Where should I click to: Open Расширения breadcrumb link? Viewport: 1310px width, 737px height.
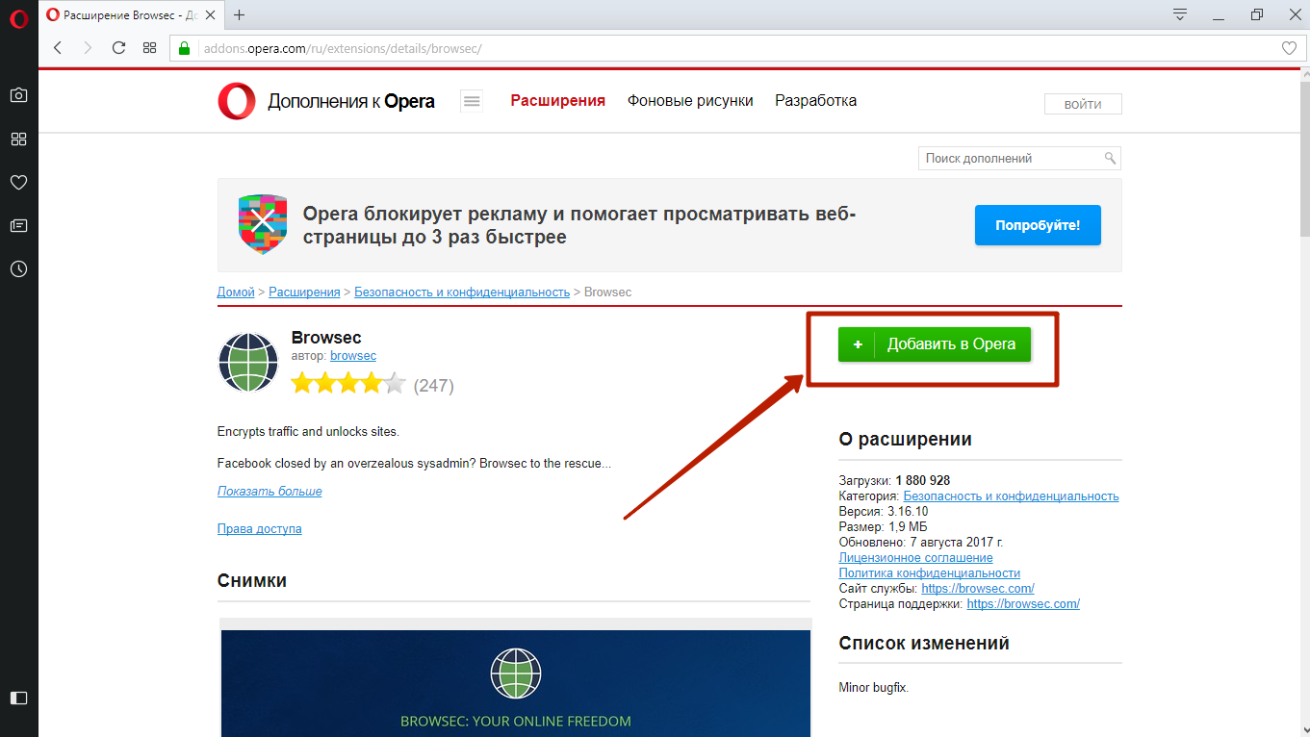pos(304,292)
